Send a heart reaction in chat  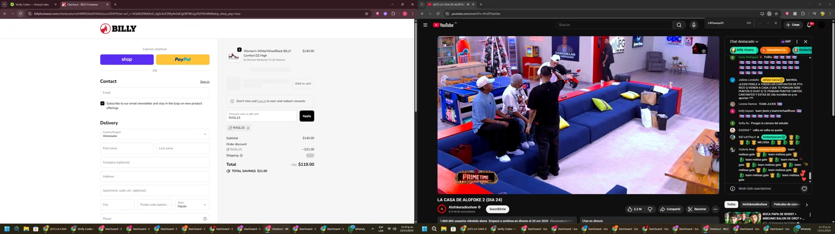tap(804, 189)
